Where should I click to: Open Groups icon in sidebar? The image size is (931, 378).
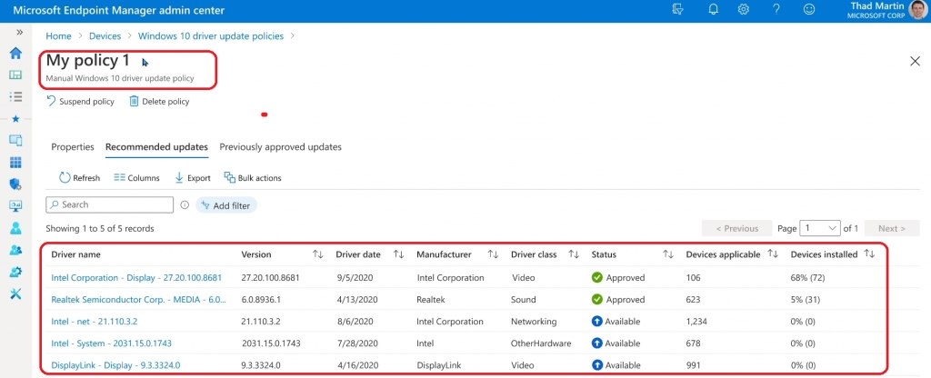point(16,250)
